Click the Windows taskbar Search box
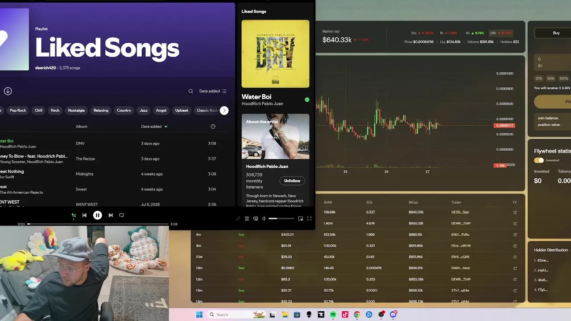Viewport: 571px width, 321px height. [x=236, y=314]
